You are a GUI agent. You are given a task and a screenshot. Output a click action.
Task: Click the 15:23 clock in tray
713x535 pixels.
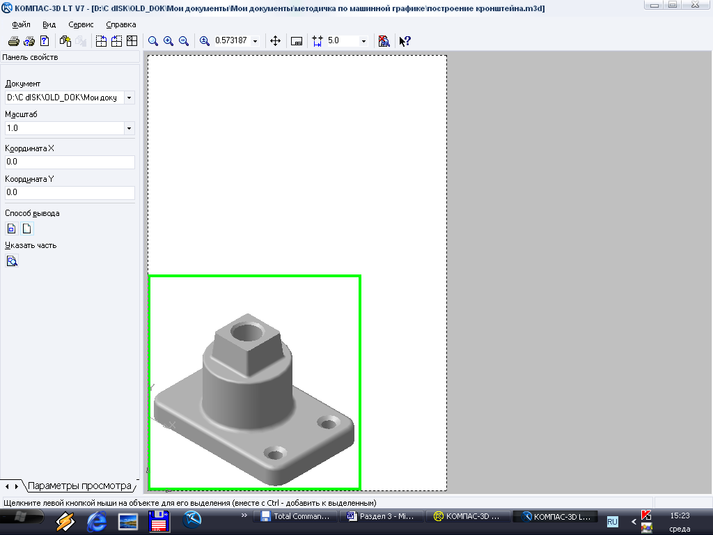coord(680,516)
